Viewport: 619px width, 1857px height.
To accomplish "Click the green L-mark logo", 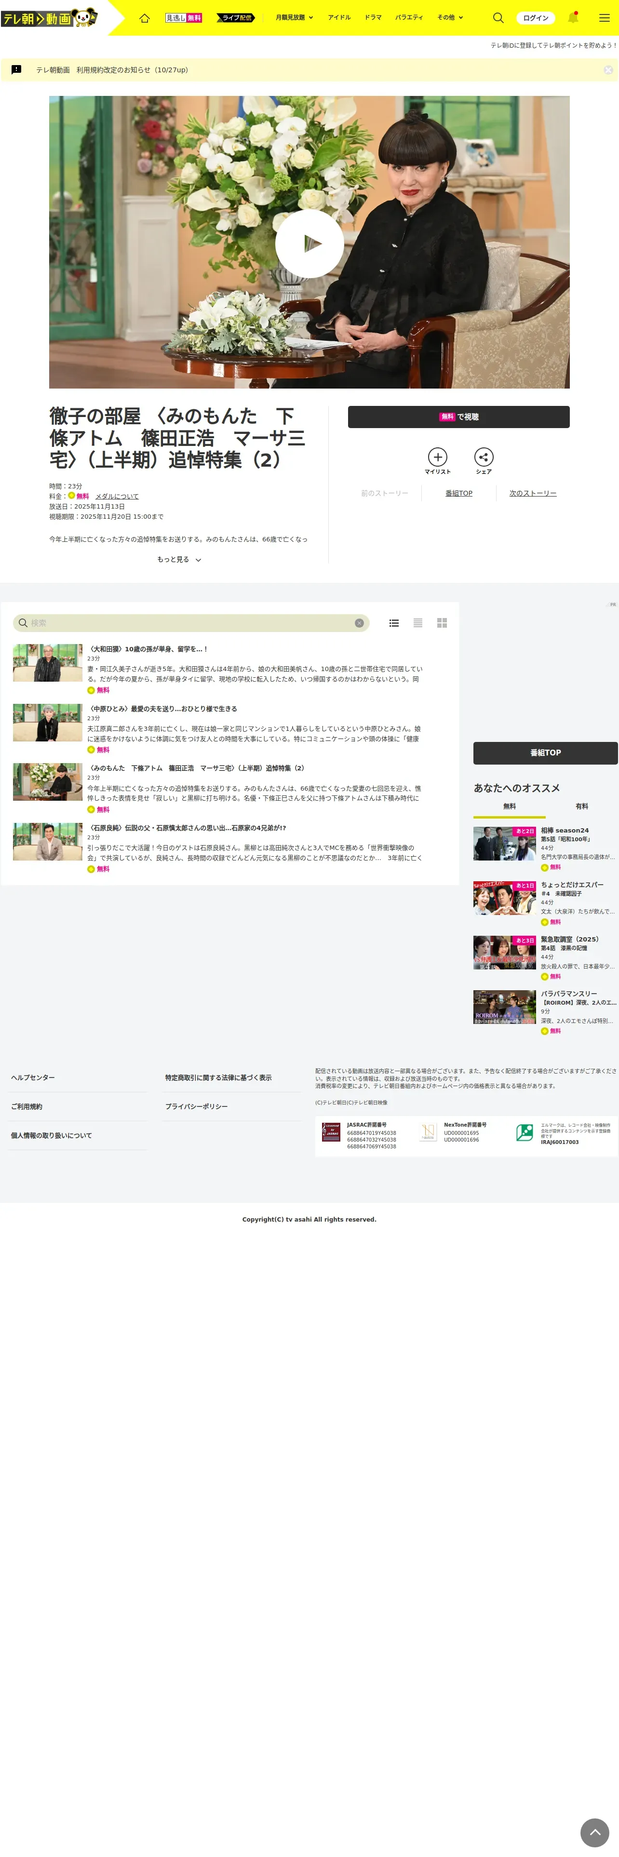I will tap(525, 1132).
